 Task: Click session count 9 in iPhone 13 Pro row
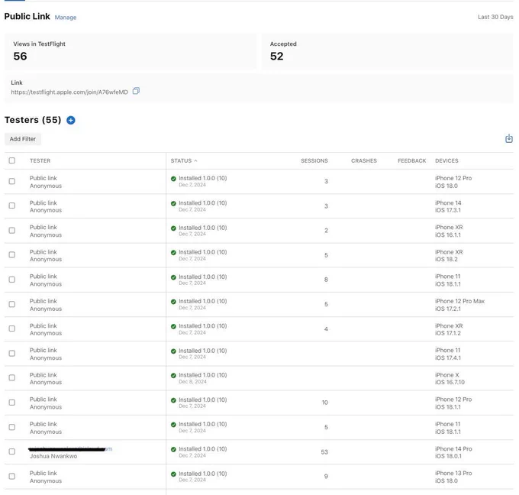coord(326,477)
